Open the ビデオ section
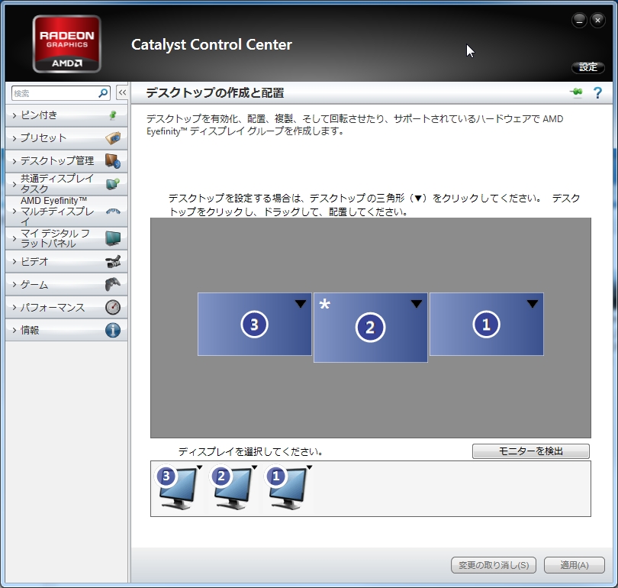The height and width of the screenshot is (588, 618). 66,261
